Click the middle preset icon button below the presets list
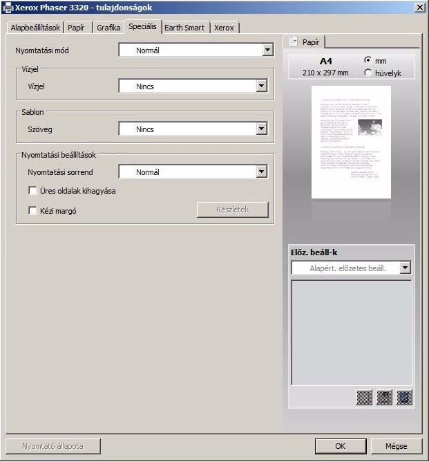Screen dimensions: 429x462 [384, 397]
